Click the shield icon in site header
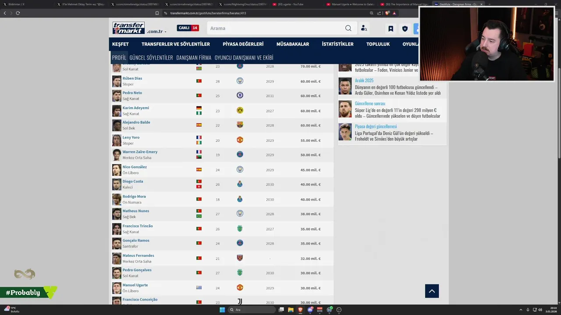561x315 pixels. [405, 28]
